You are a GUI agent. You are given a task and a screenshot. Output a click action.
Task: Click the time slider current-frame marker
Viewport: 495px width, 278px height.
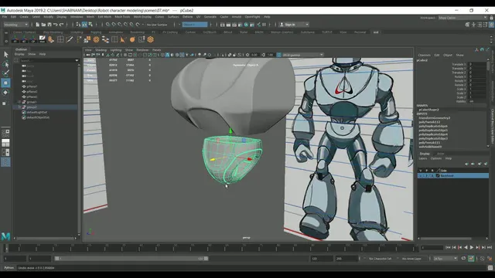point(6,248)
